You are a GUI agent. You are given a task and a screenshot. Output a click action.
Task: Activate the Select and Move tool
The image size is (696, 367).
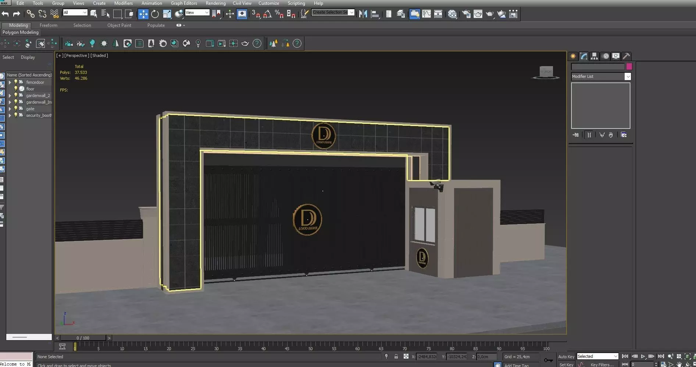(143, 14)
